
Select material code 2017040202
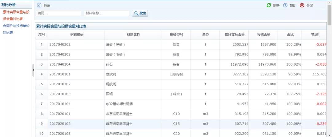coord(60,45)
